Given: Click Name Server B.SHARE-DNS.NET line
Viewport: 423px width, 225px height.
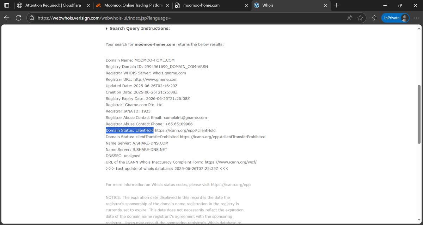Looking at the screenshot, I should pyautogui.click(x=136, y=150).
